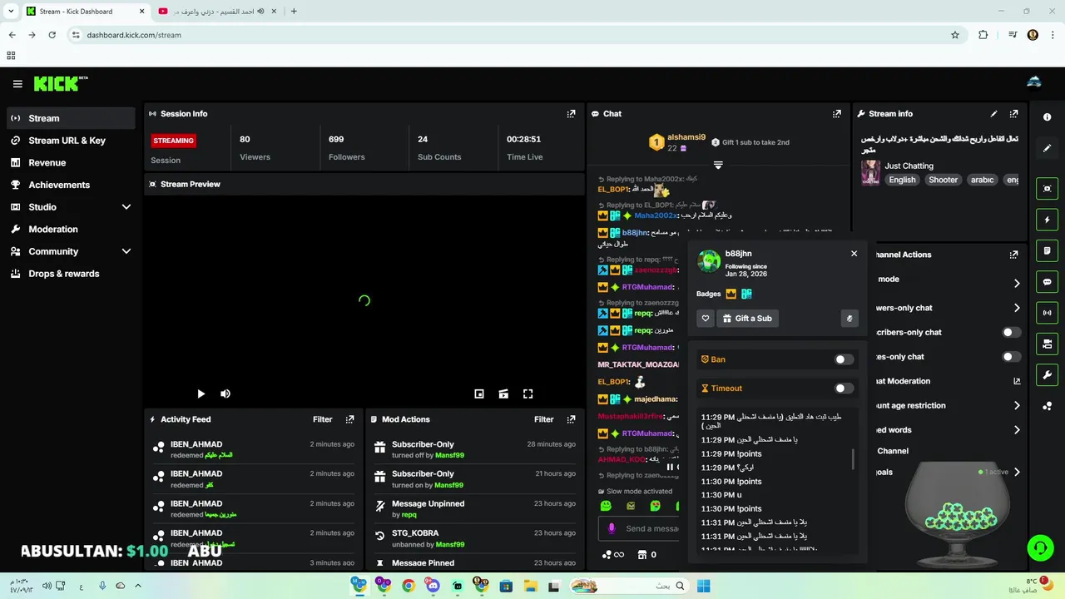Open picture-in-picture for stream preview
Viewport: 1065px width, 599px height.
pos(479,394)
